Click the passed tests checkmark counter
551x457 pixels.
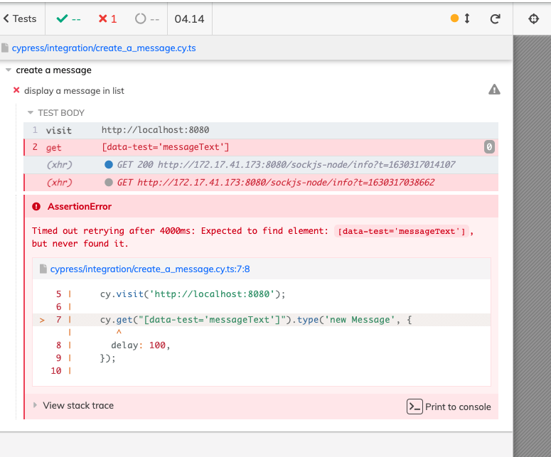68,18
